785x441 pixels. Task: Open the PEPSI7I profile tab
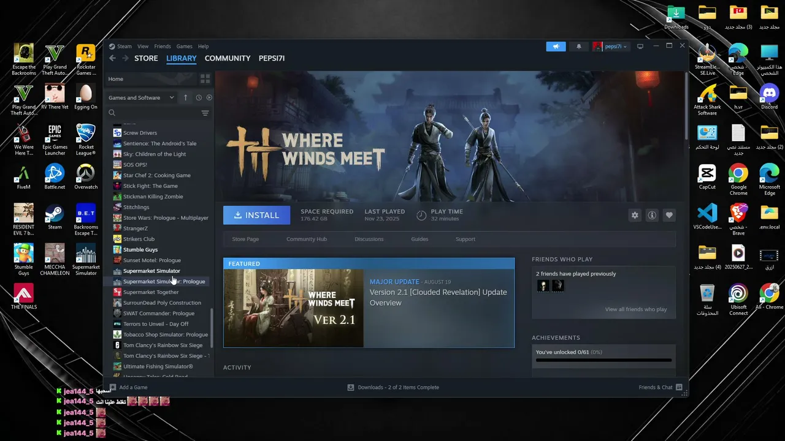[272, 58]
